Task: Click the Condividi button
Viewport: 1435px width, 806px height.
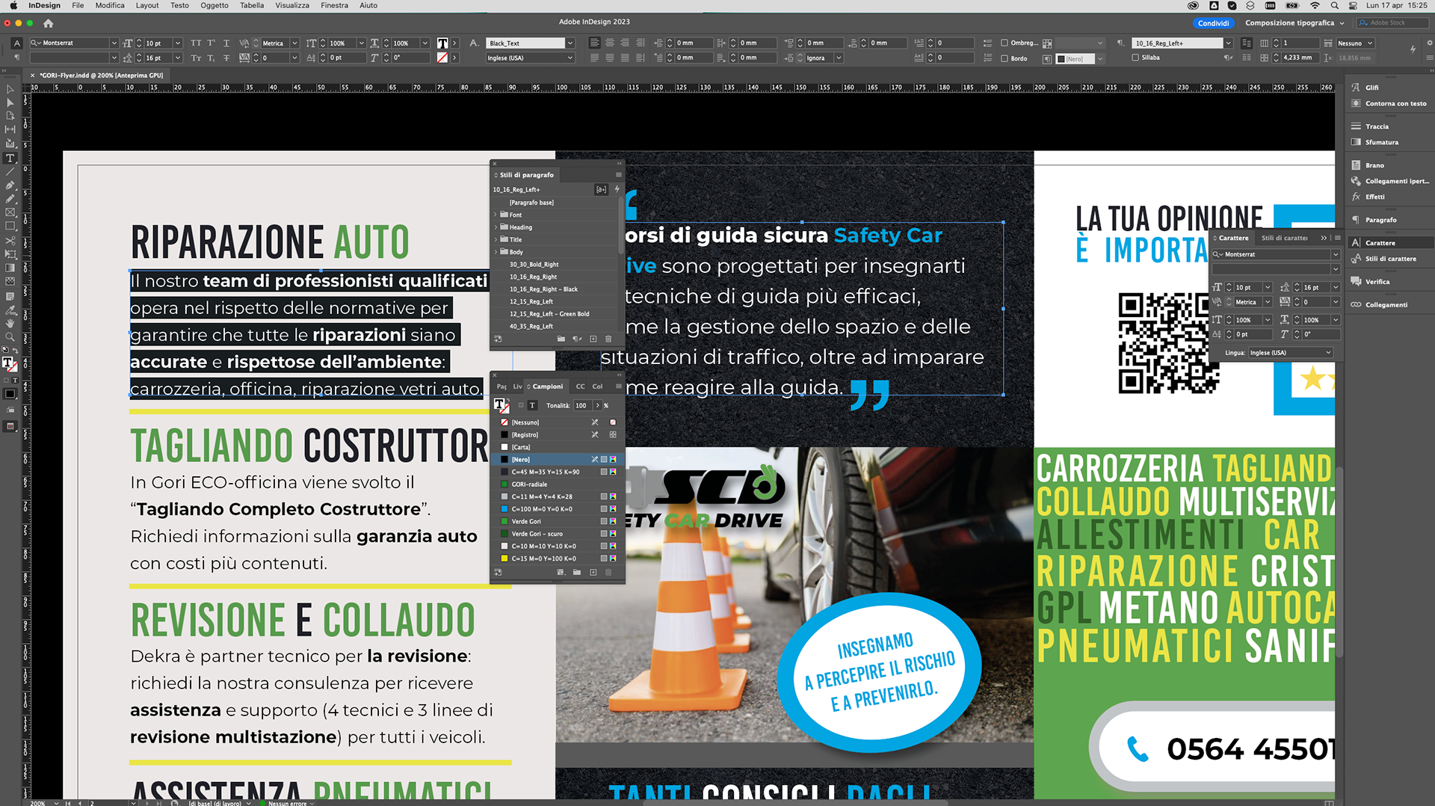Action: pyautogui.click(x=1213, y=23)
